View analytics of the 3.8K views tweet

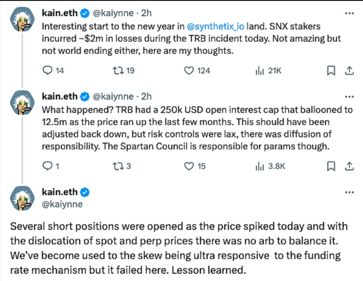click(x=260, y=167)
